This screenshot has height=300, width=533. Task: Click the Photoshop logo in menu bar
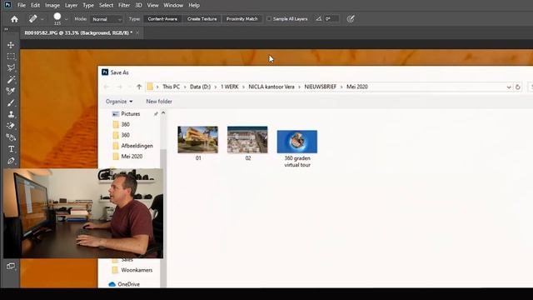tap(7, 5)
